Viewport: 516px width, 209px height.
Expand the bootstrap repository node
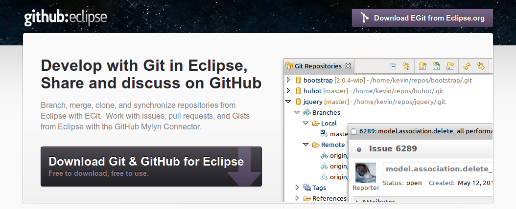pos(288,80)
